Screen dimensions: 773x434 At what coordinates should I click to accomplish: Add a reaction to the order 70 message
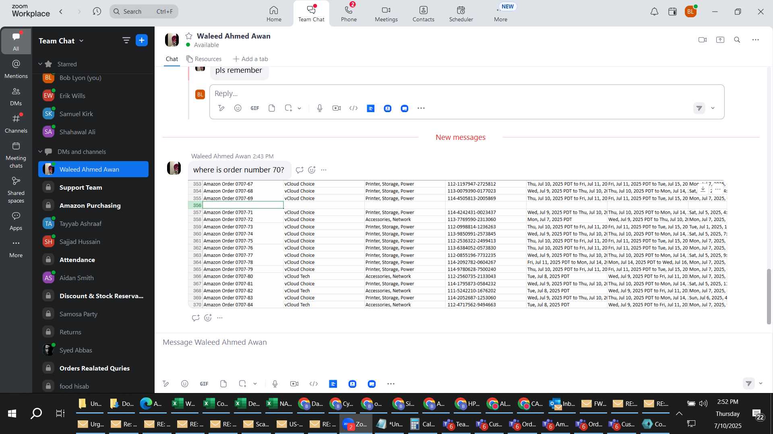click(x=312, y=170)
